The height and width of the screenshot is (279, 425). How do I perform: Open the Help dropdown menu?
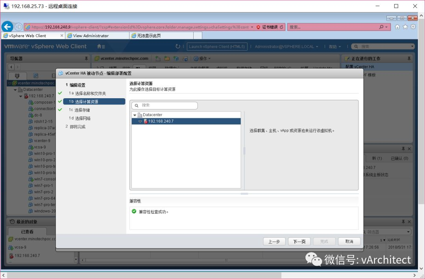tap(335, 46)
